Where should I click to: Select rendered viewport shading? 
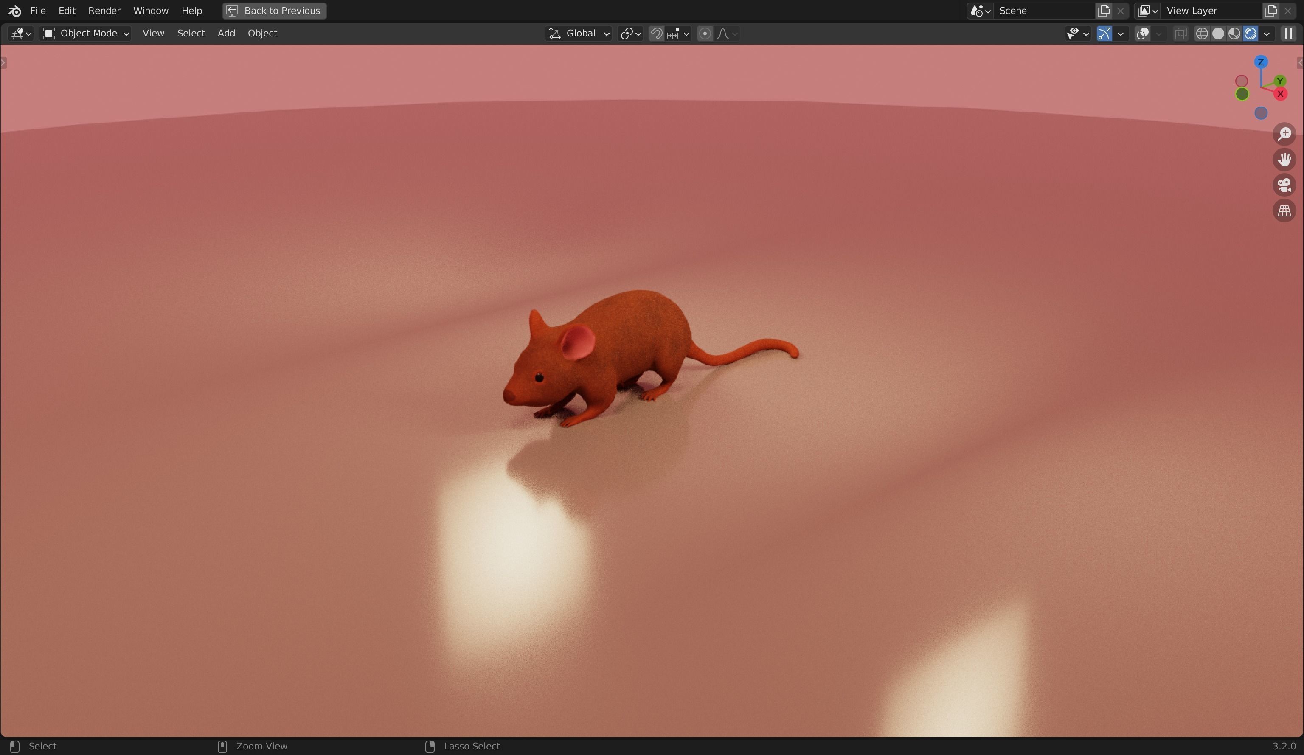point(1250,34)
